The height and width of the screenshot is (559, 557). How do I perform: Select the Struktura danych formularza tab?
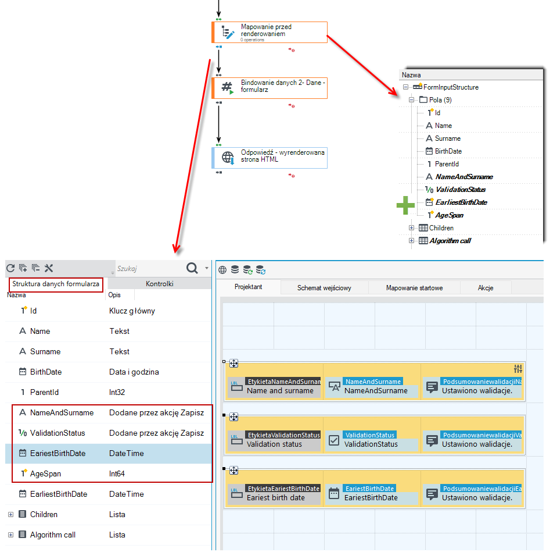click(x=56, y=284)
